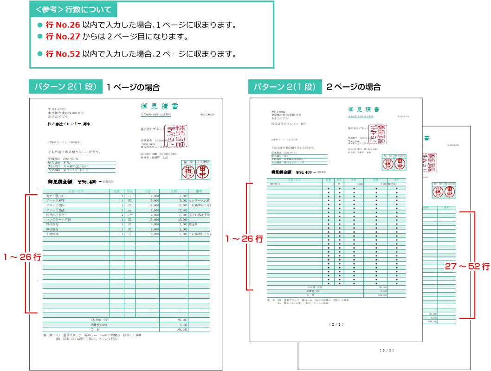Click the '品番・品名' column header on the one-page sample
The width and height of the screenshot is (491, 371).
pos(76,191)
